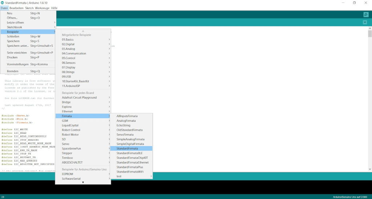Viewport: 372px width, 199px height.
Task: Open the tab options dropdown arrow
Action: 365,22
